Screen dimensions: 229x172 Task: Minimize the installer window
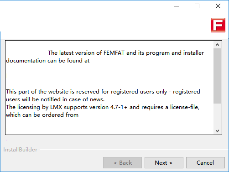tap(177, 6)
